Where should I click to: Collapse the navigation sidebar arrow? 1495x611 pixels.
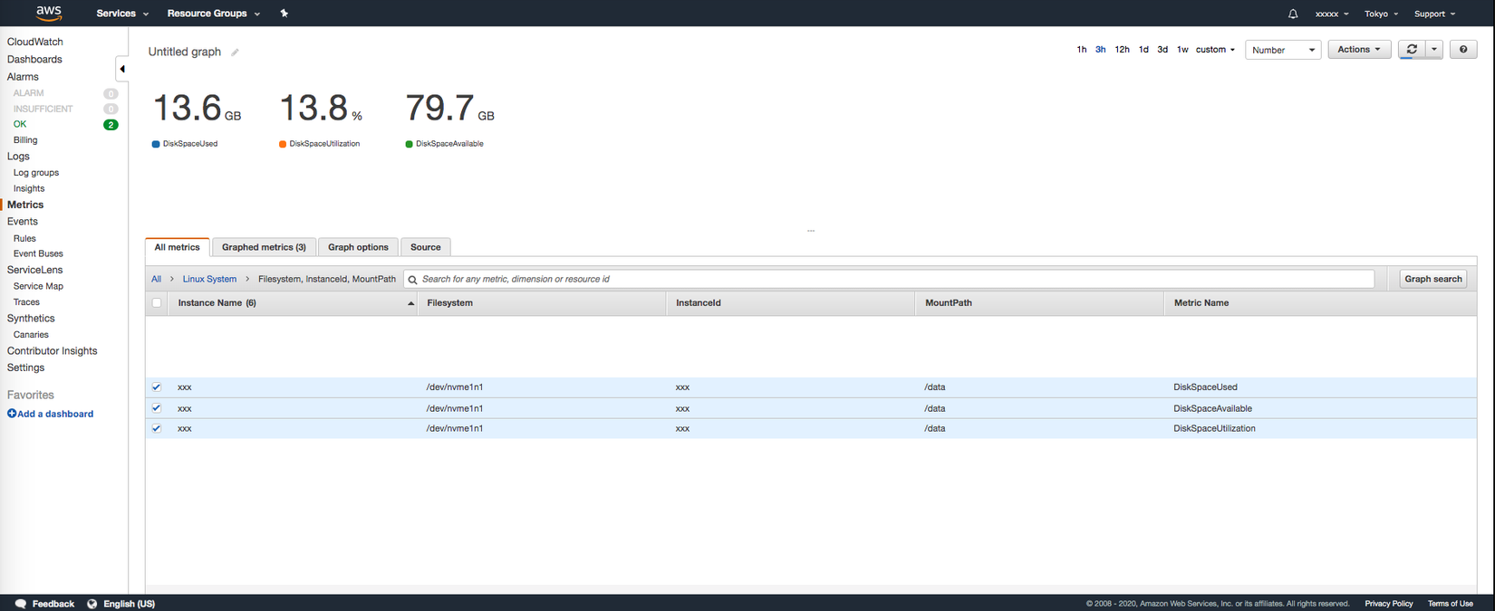click(x=121, y=69)
